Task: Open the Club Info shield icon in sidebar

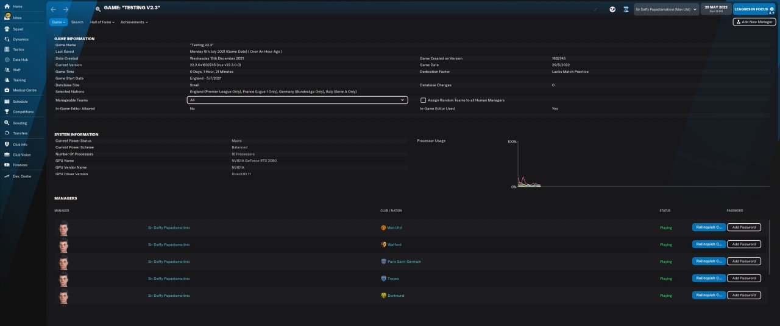Action: tap(7, 144)
